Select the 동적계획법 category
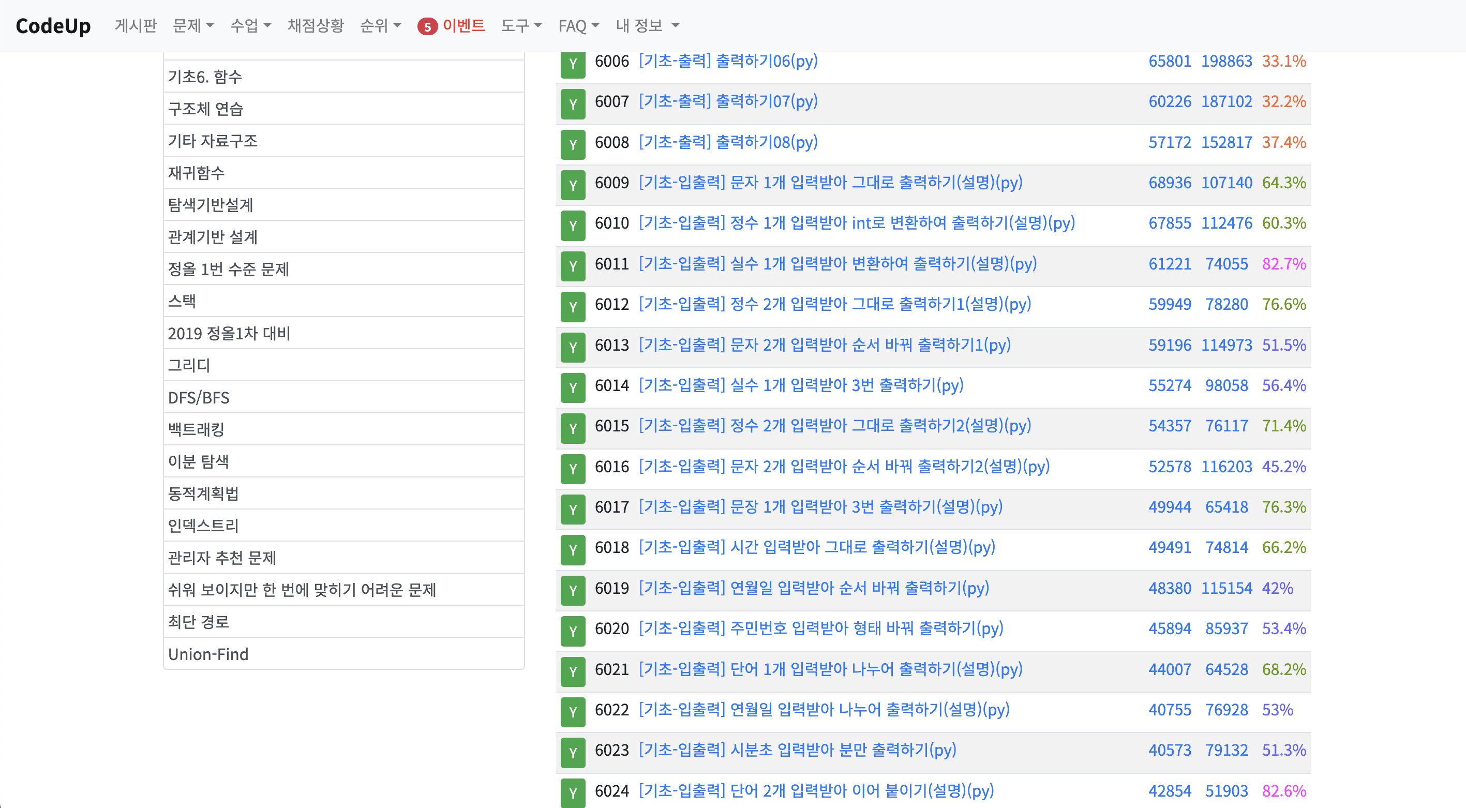This screenshot has width=1466, height=808. click(343, 493)
